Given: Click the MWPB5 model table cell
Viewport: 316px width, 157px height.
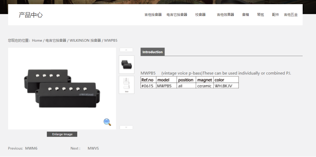Looking at the screenshot, I should [166, 86].
